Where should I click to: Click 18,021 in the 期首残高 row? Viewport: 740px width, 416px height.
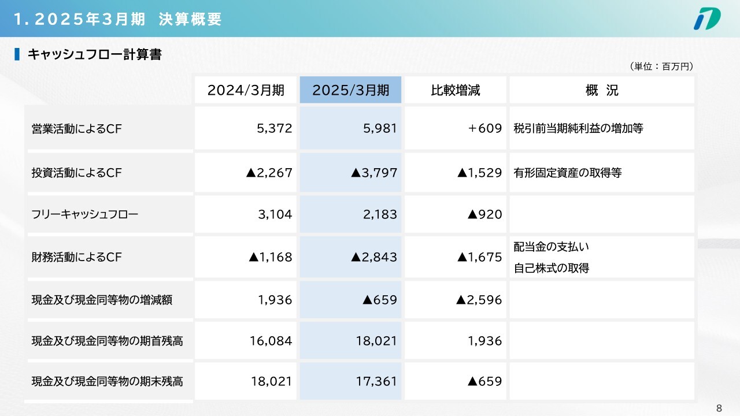[376, 341]
